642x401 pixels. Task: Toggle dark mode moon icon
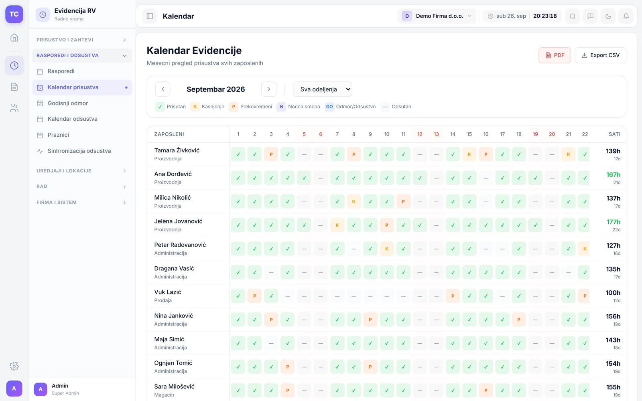point(608,16)
